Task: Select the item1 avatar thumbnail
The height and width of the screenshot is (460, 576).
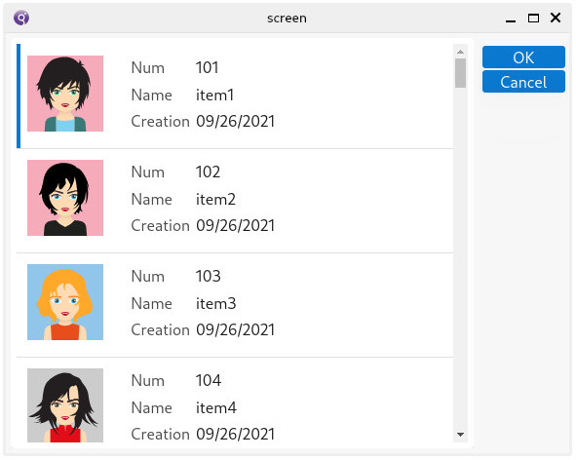Action: [65, 94]
